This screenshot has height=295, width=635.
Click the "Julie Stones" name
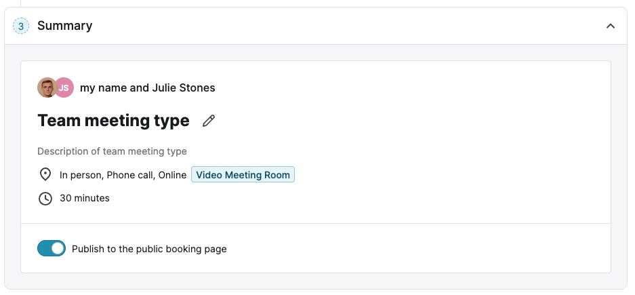click(x=183, y=87)
